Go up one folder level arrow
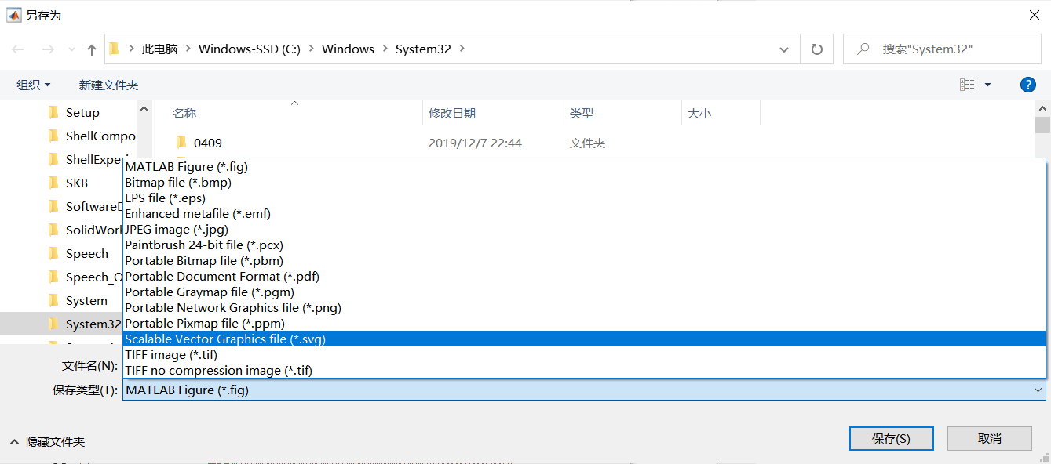This screenshot has height=464, width=1051. 92,49
